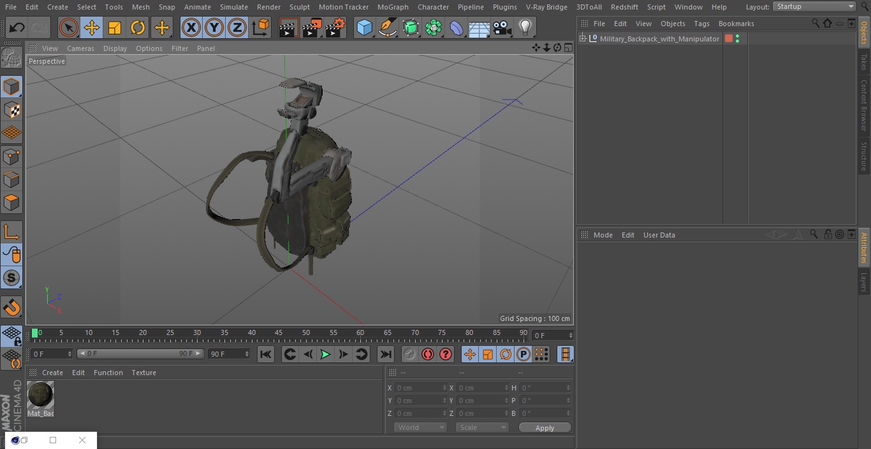
Task: Activate the Rotate tool
Action: click(138, 27)
